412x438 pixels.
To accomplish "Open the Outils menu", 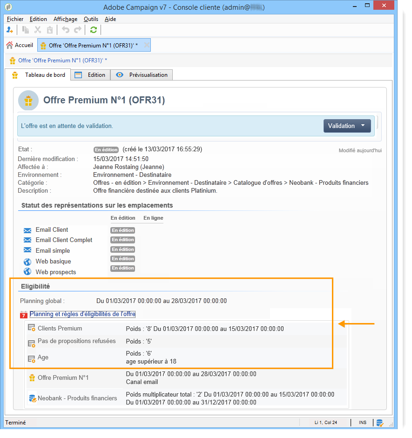I will click(91, 19).
